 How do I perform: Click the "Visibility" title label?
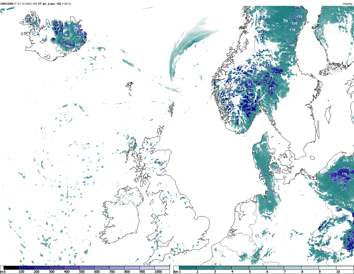point(348,4)
